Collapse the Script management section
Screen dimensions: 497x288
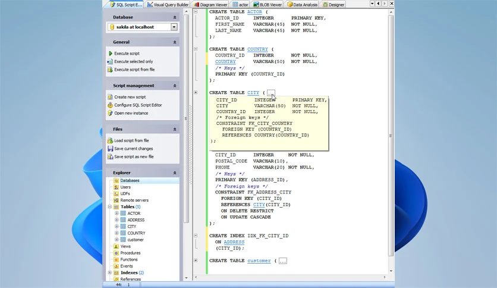click(x=175, y=86)
